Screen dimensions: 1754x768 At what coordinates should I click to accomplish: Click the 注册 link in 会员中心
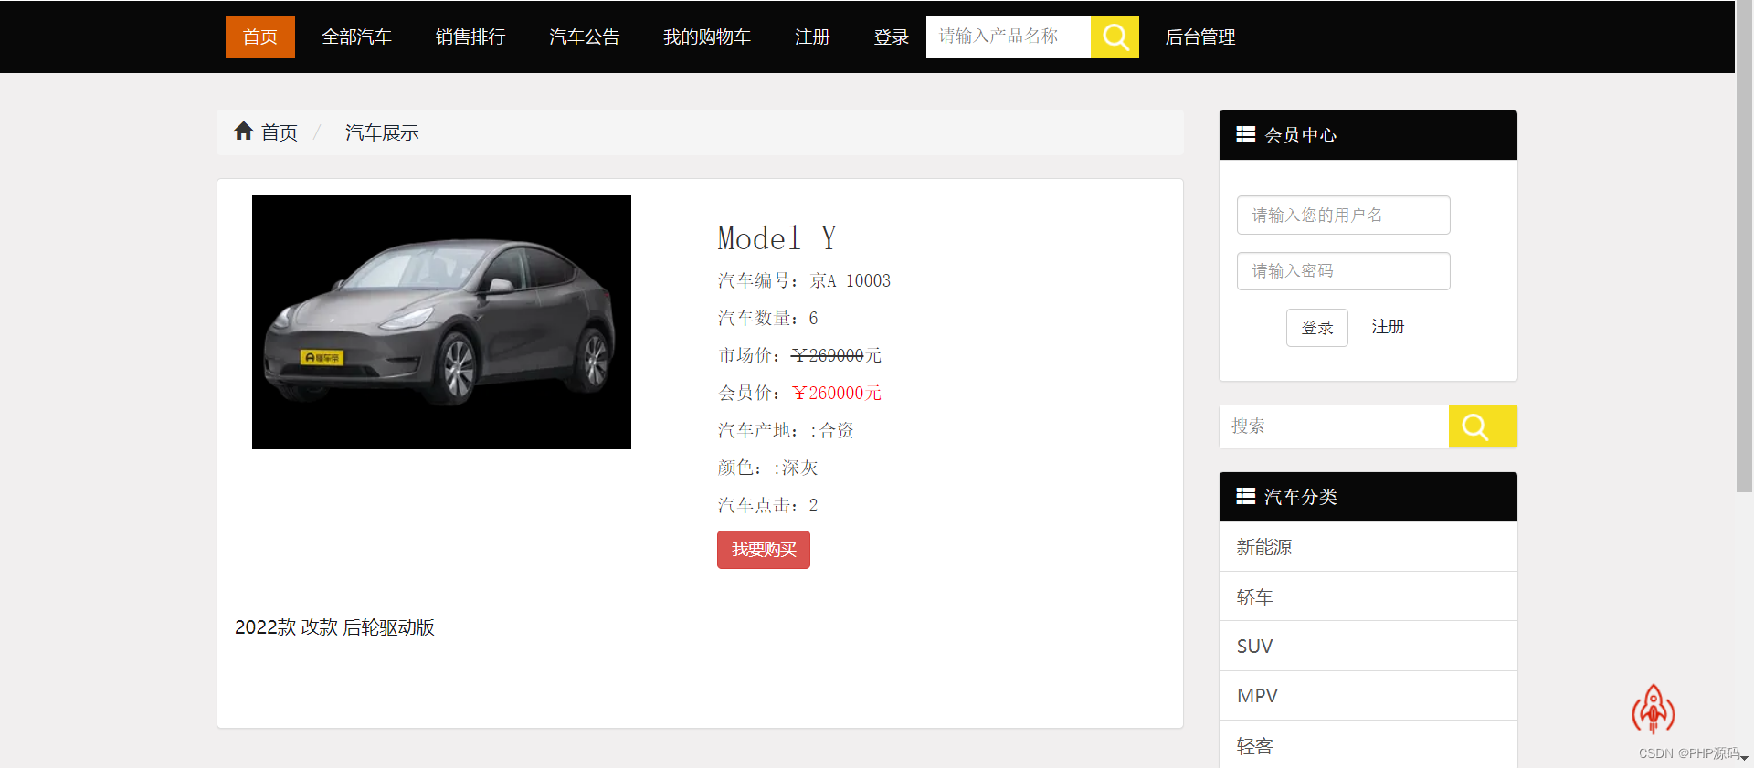1388,327
